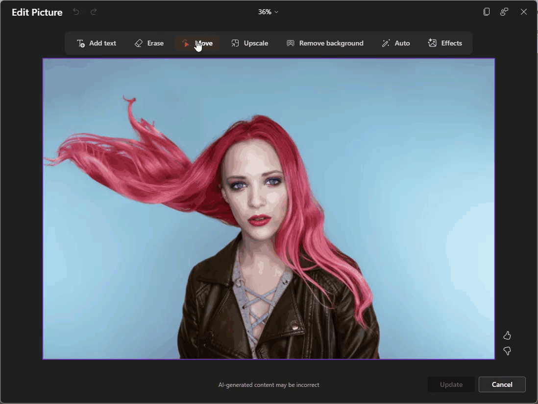Viewport: 538px width, 404px height.
Task: Open the feedback people icon
Action: [x=504, y=12]
